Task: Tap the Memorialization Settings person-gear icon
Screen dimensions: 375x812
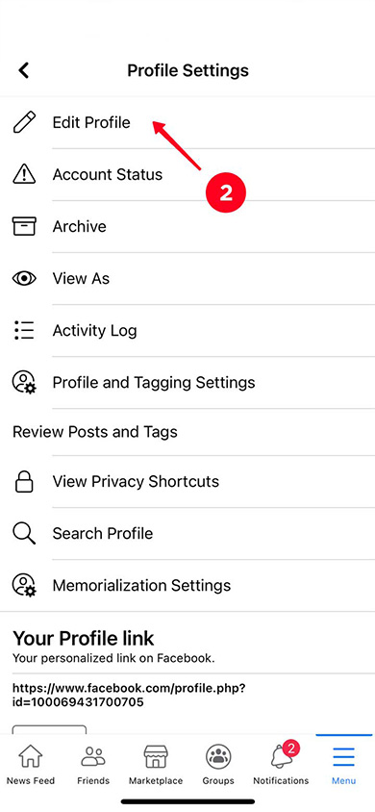Action: click(x=24, y=586)
